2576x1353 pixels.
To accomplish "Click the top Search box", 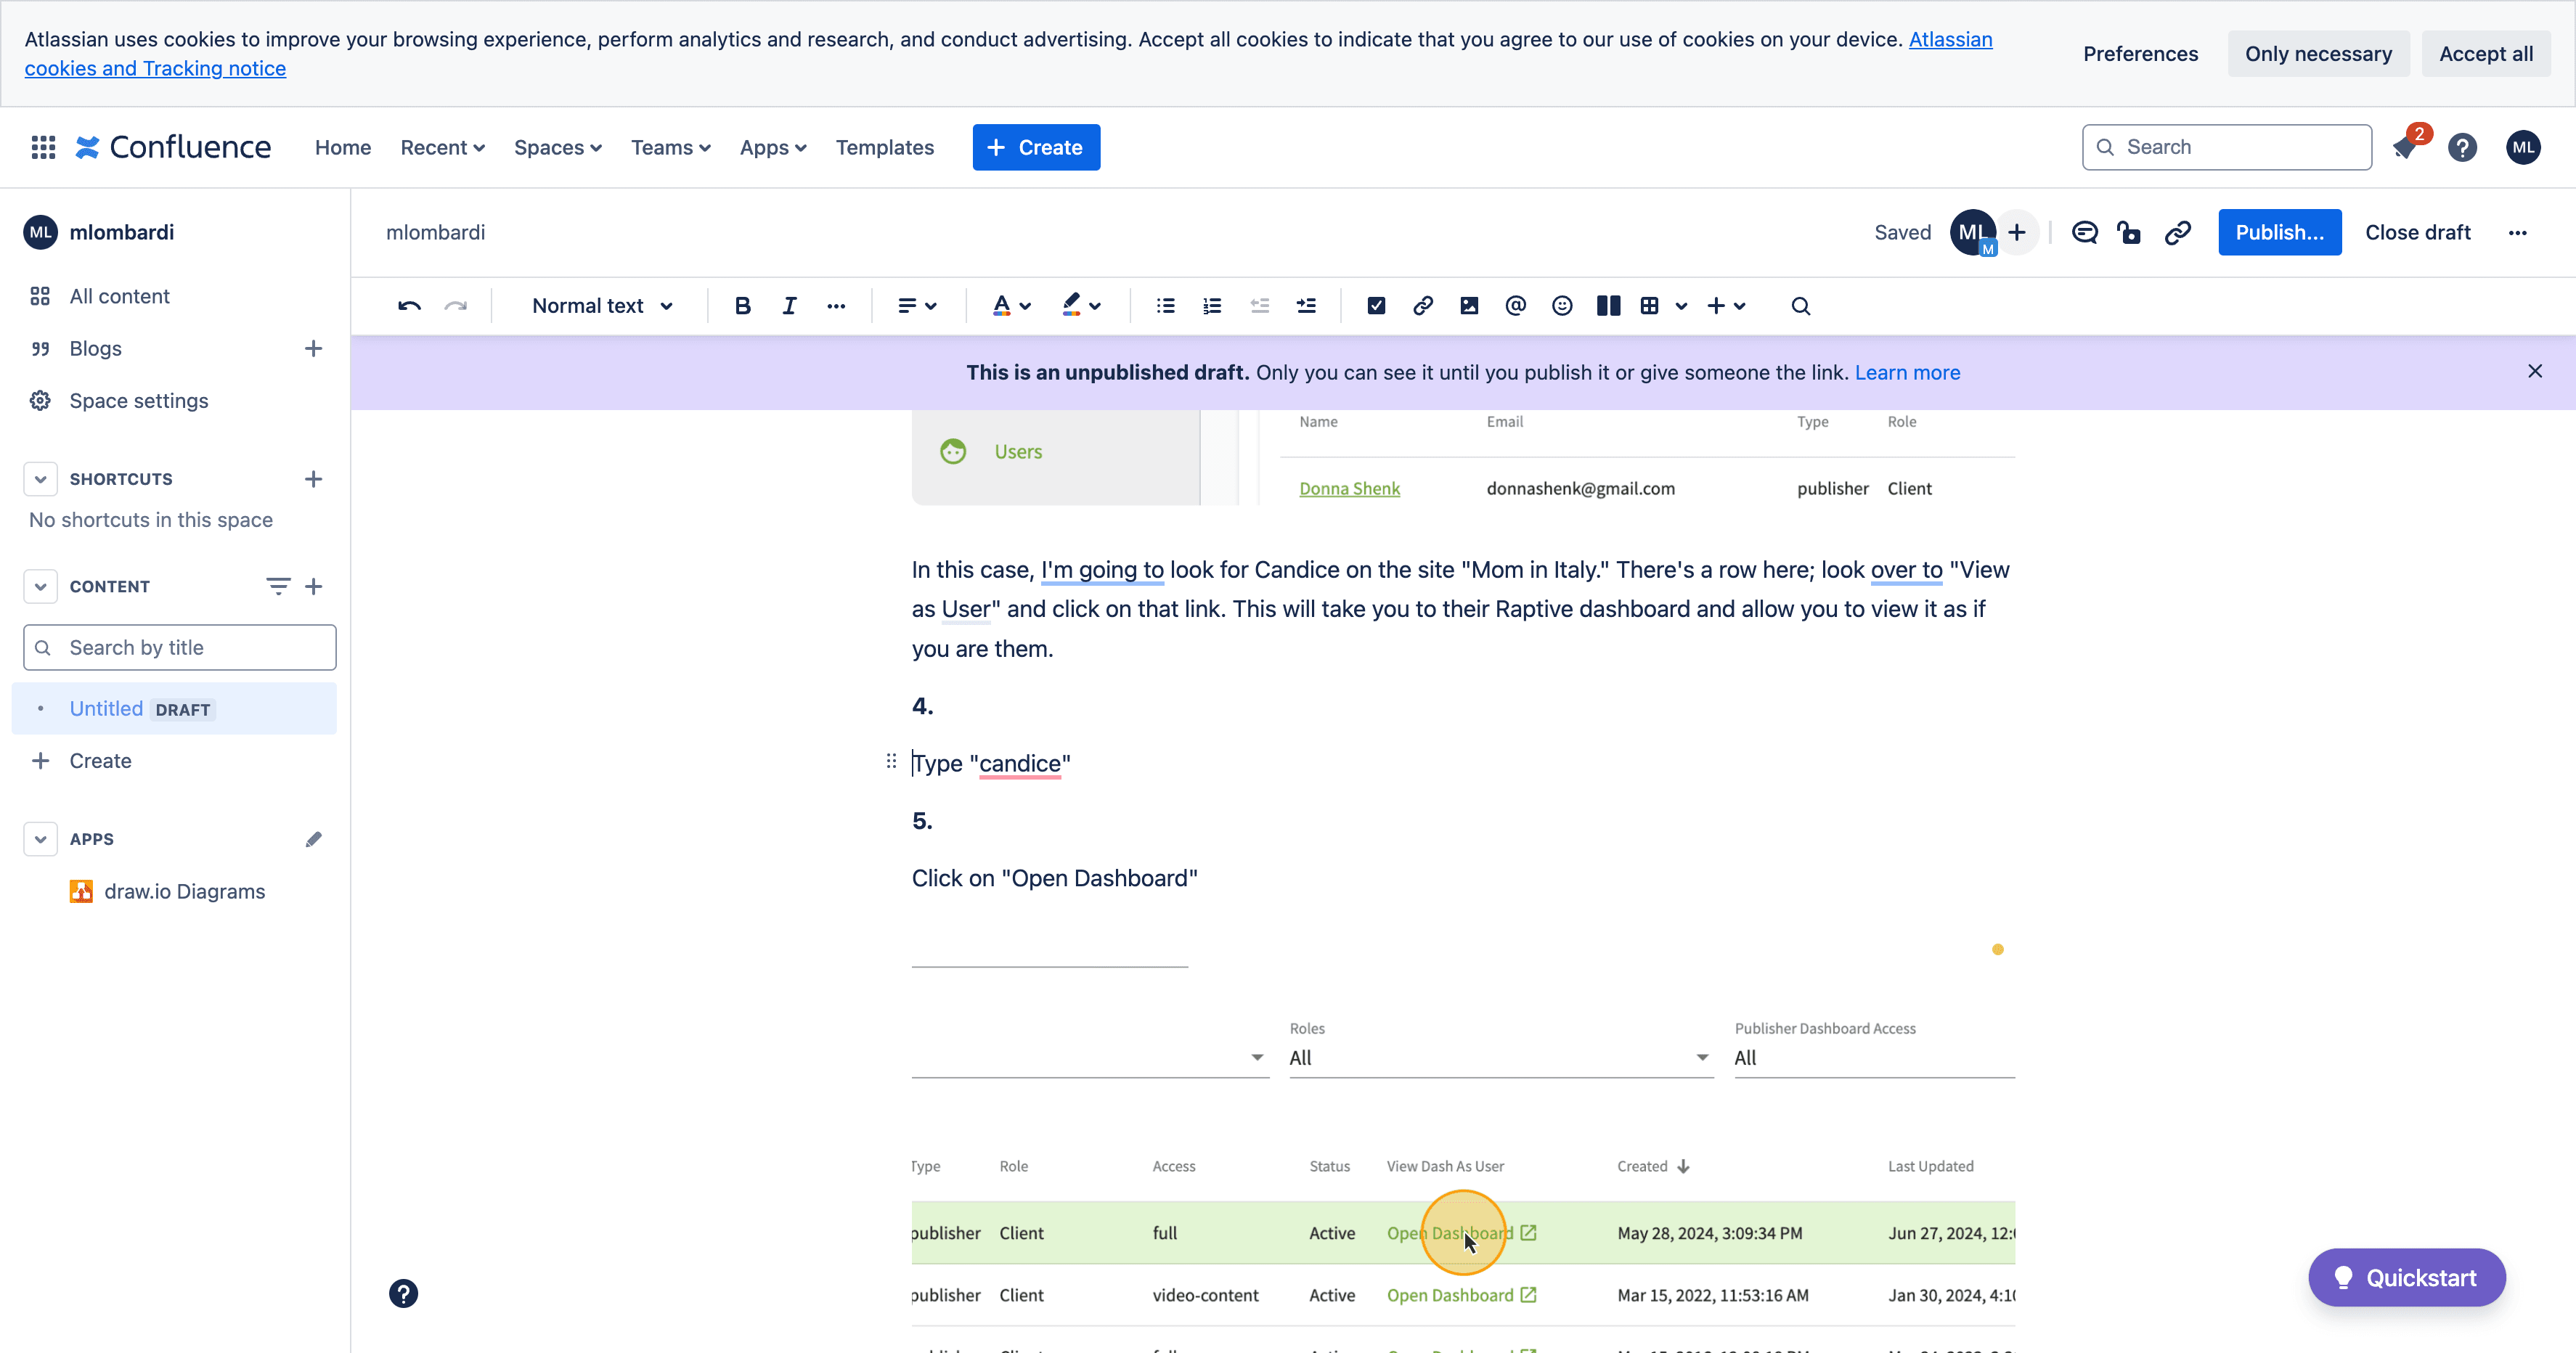I will 2226,148.
